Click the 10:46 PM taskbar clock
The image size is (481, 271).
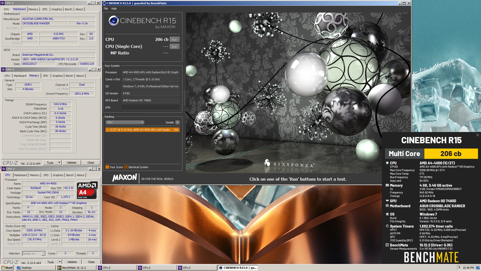(x=468, y=268)
